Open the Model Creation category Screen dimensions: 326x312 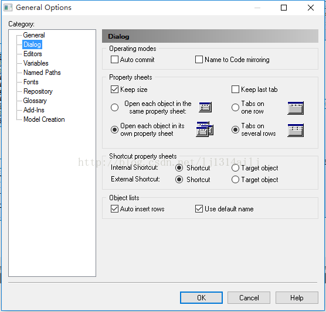(44, 119)
